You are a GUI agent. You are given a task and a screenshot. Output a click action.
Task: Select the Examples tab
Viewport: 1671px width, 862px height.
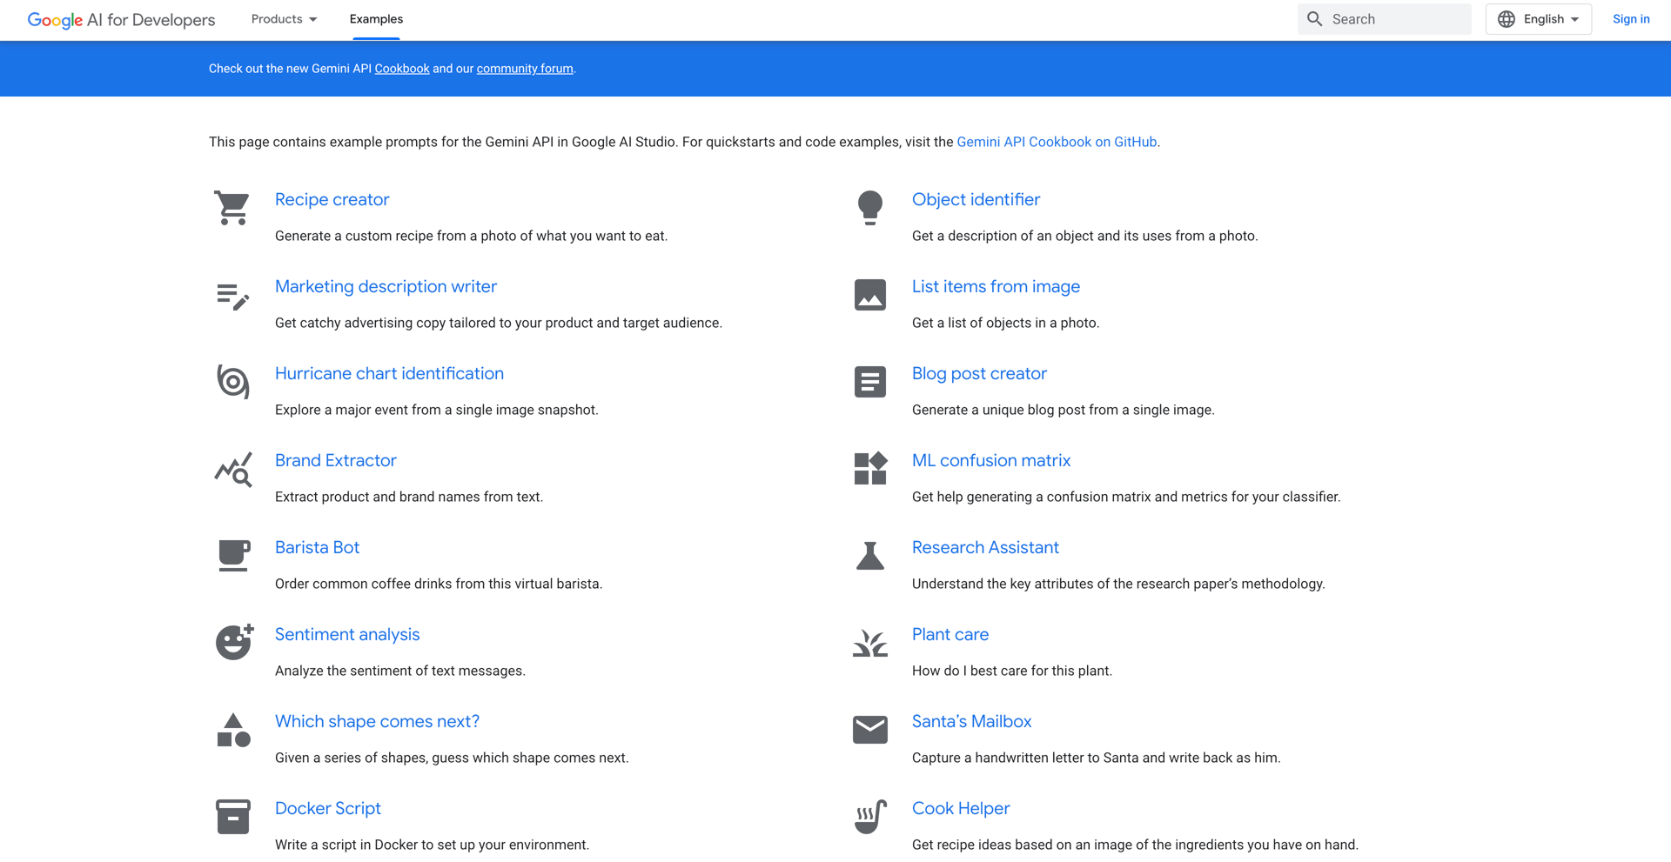click(x=376, y=19)
